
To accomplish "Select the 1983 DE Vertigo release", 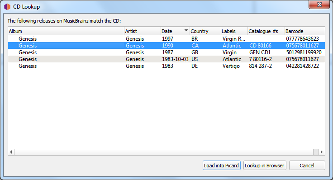I will [x=166, y=66].
